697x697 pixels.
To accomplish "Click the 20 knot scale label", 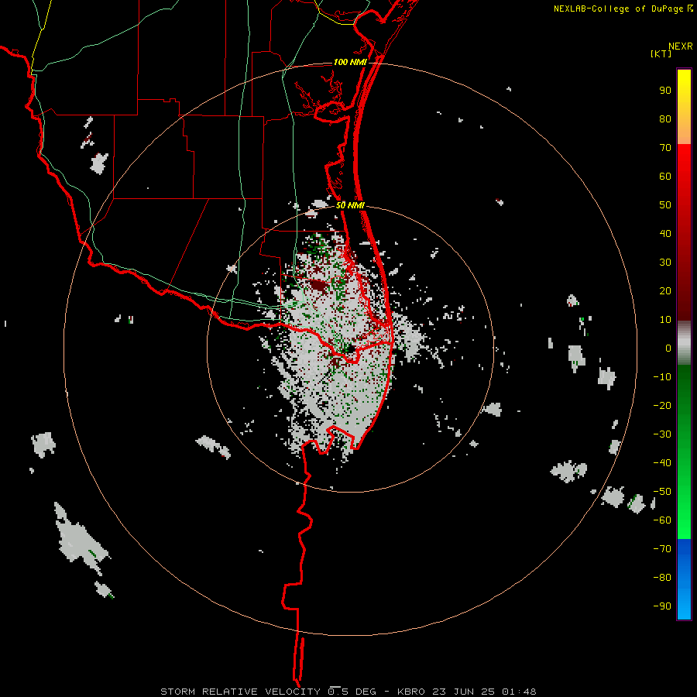I will point(665,290).
